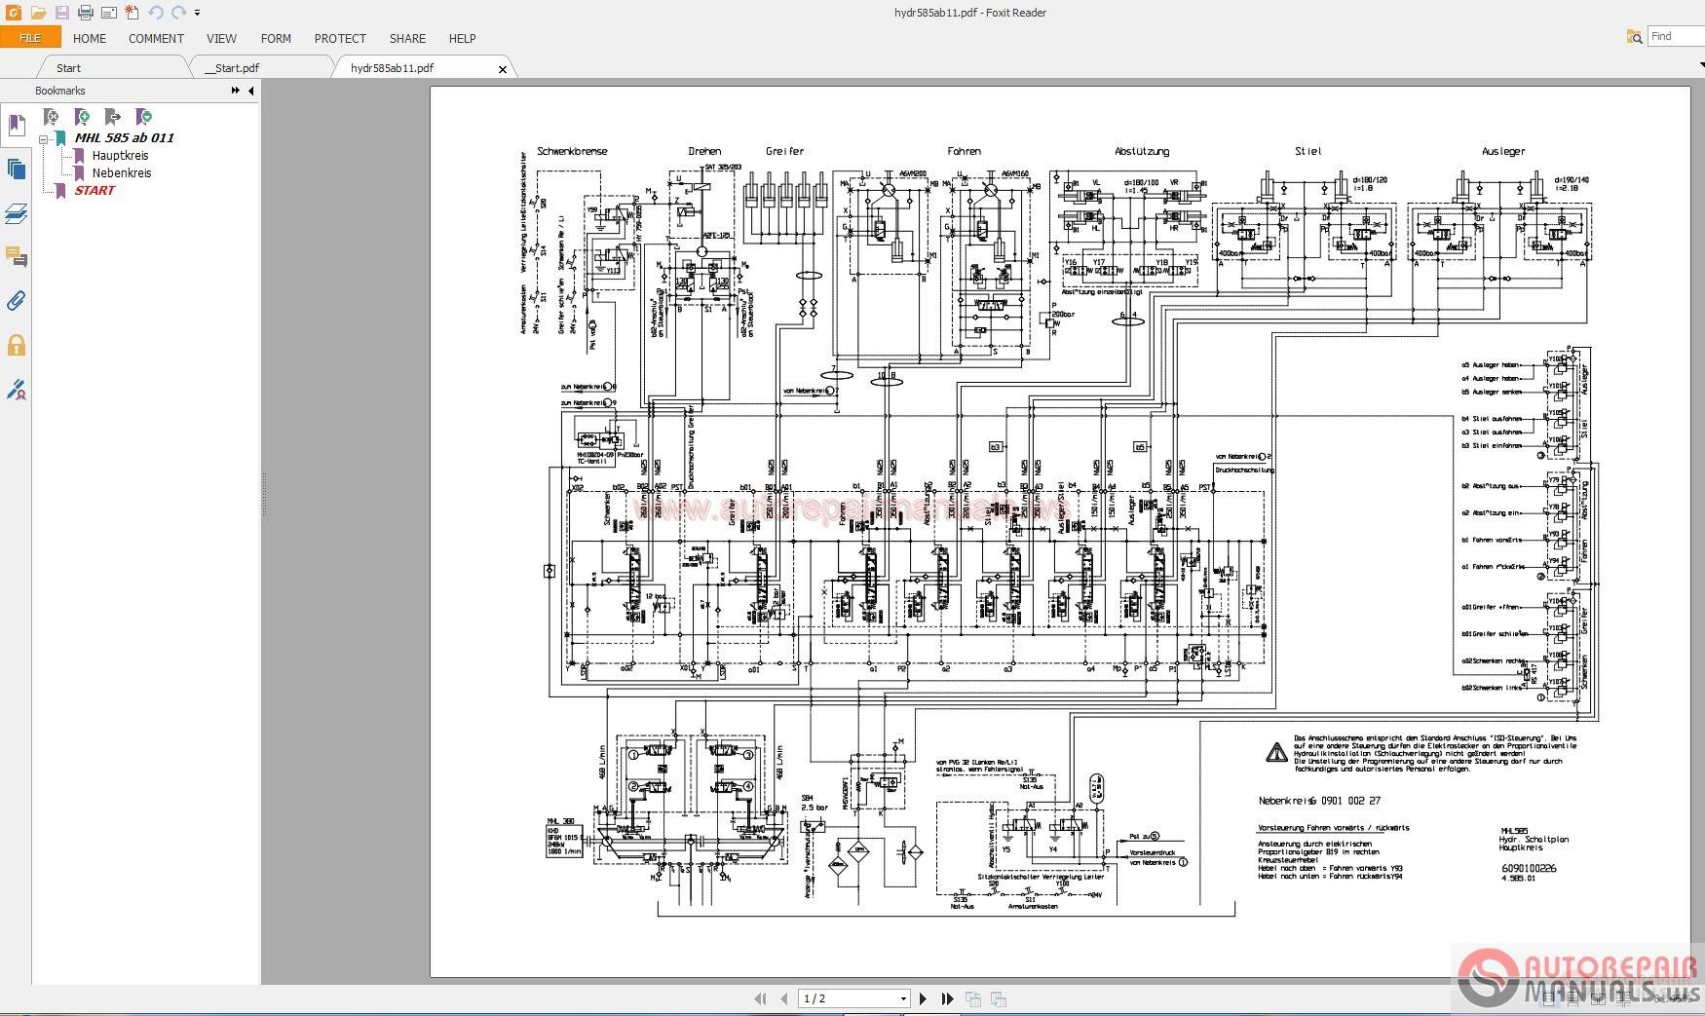Open the Pages thumbnails sidebar icon
The height and width of the screenshot is (1016, 1705).
tap(16, 169)
